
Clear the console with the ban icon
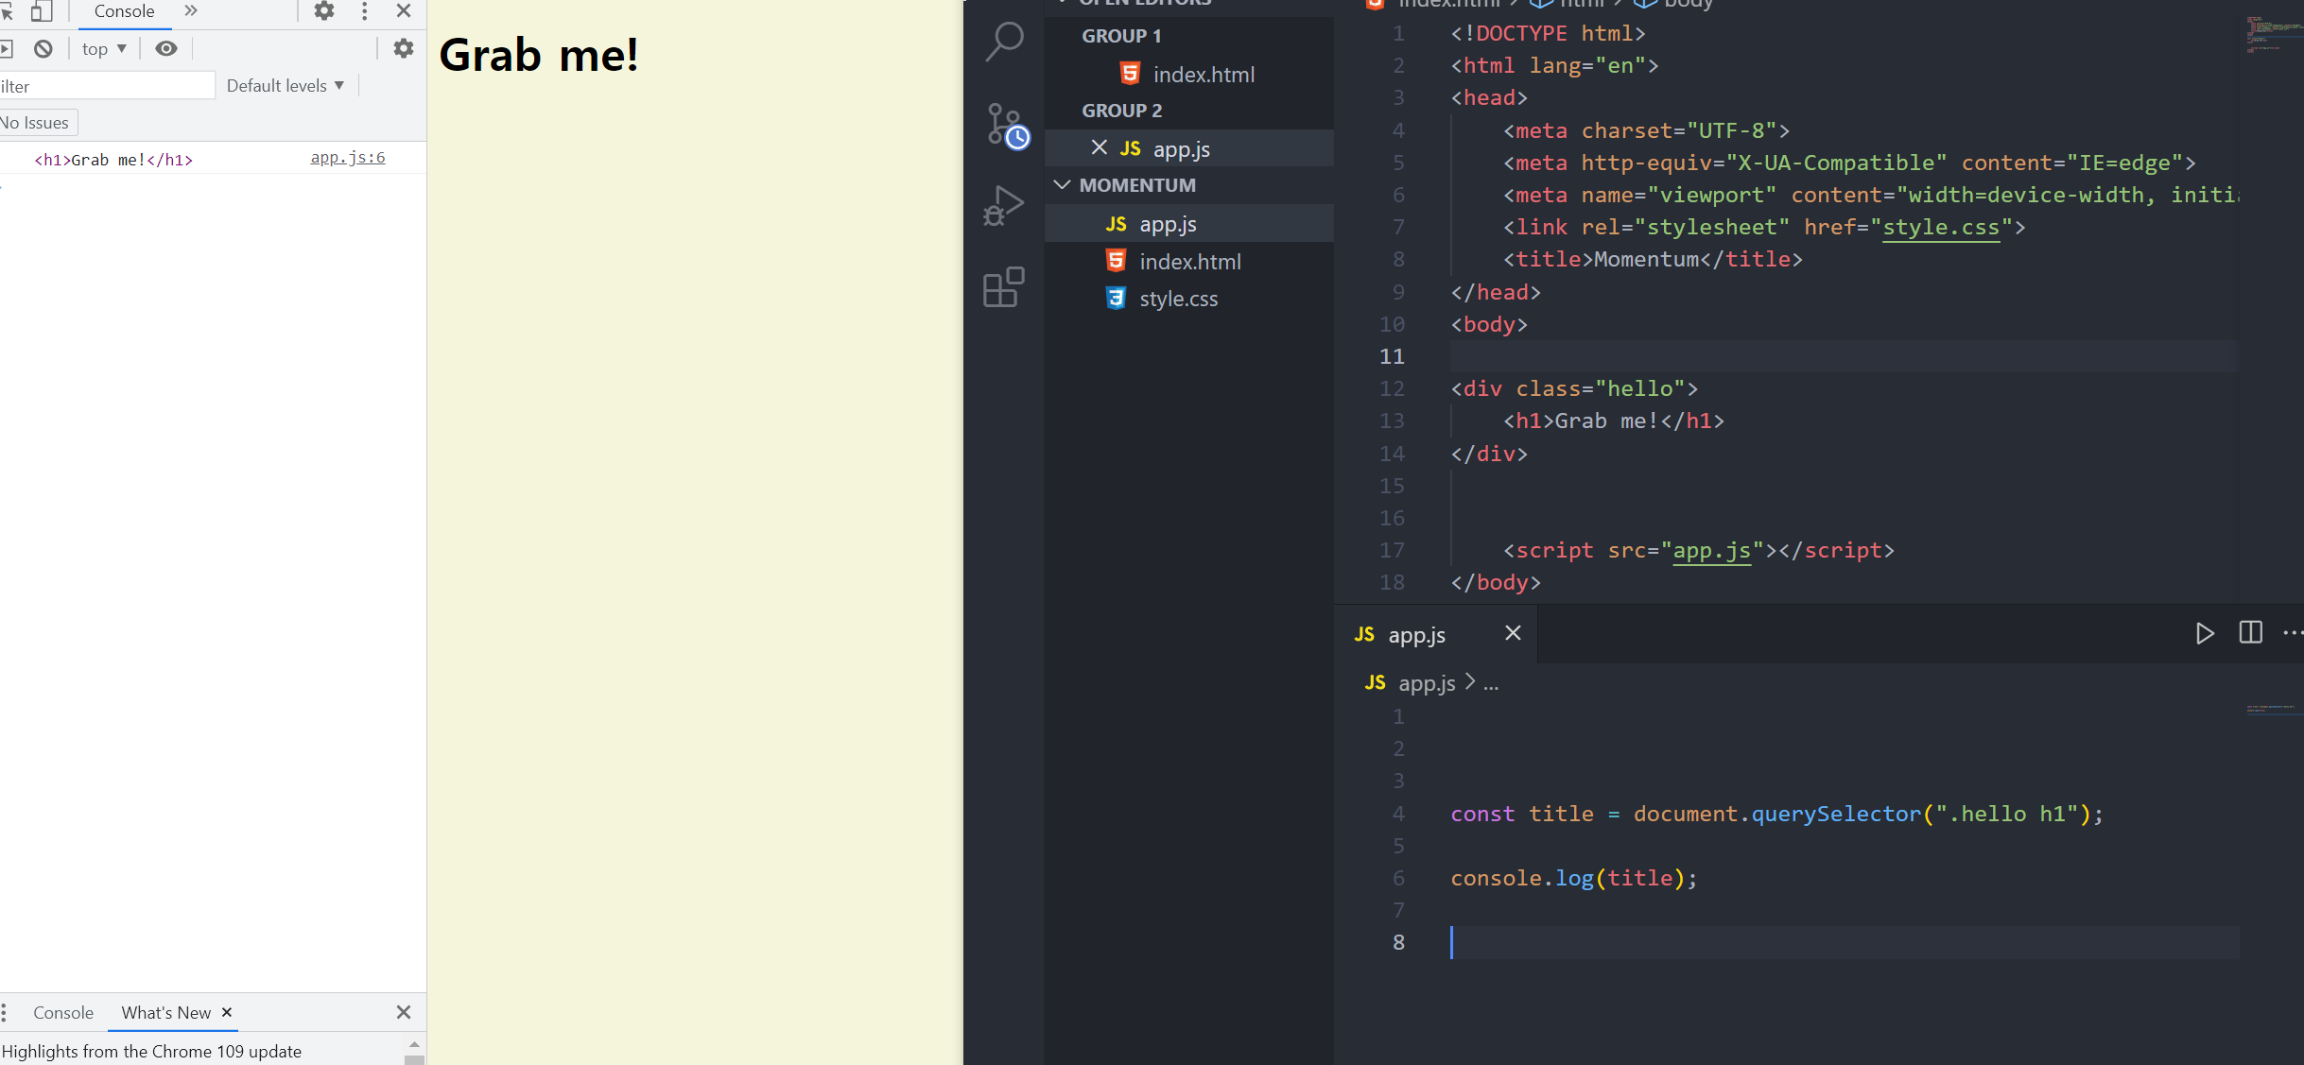43,49
